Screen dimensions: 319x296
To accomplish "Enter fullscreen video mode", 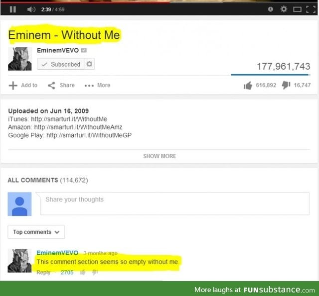I will [x=311, y=9].
